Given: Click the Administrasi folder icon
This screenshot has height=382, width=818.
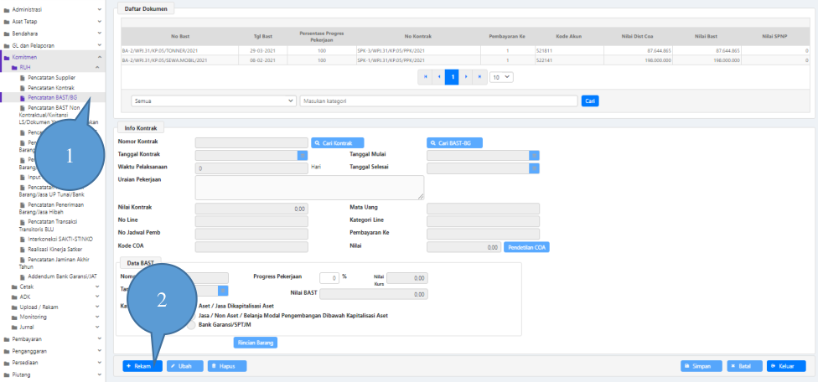Looking at the screenshot, I should (x=5, y=8).
